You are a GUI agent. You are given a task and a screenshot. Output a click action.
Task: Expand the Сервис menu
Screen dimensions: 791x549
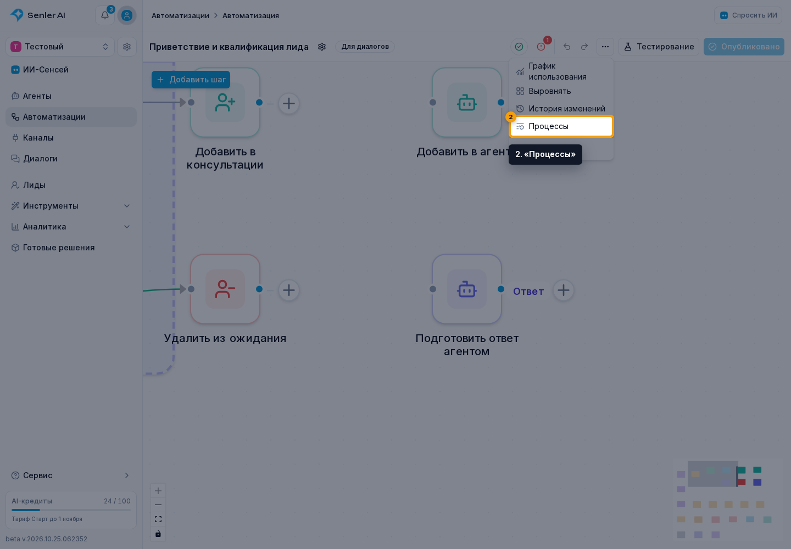point(71,475)
